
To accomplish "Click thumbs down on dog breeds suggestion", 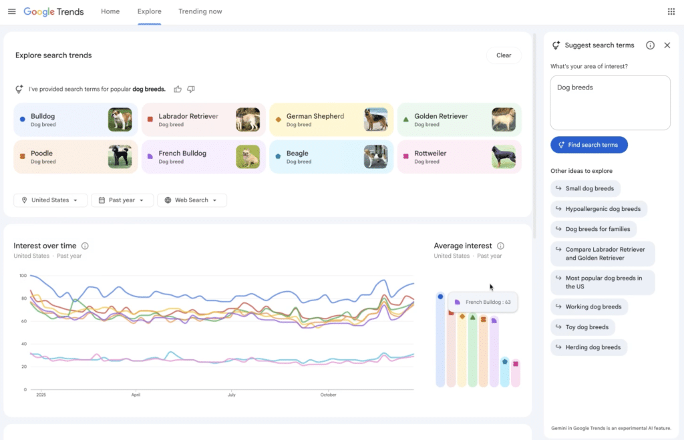I will [191, 89].
